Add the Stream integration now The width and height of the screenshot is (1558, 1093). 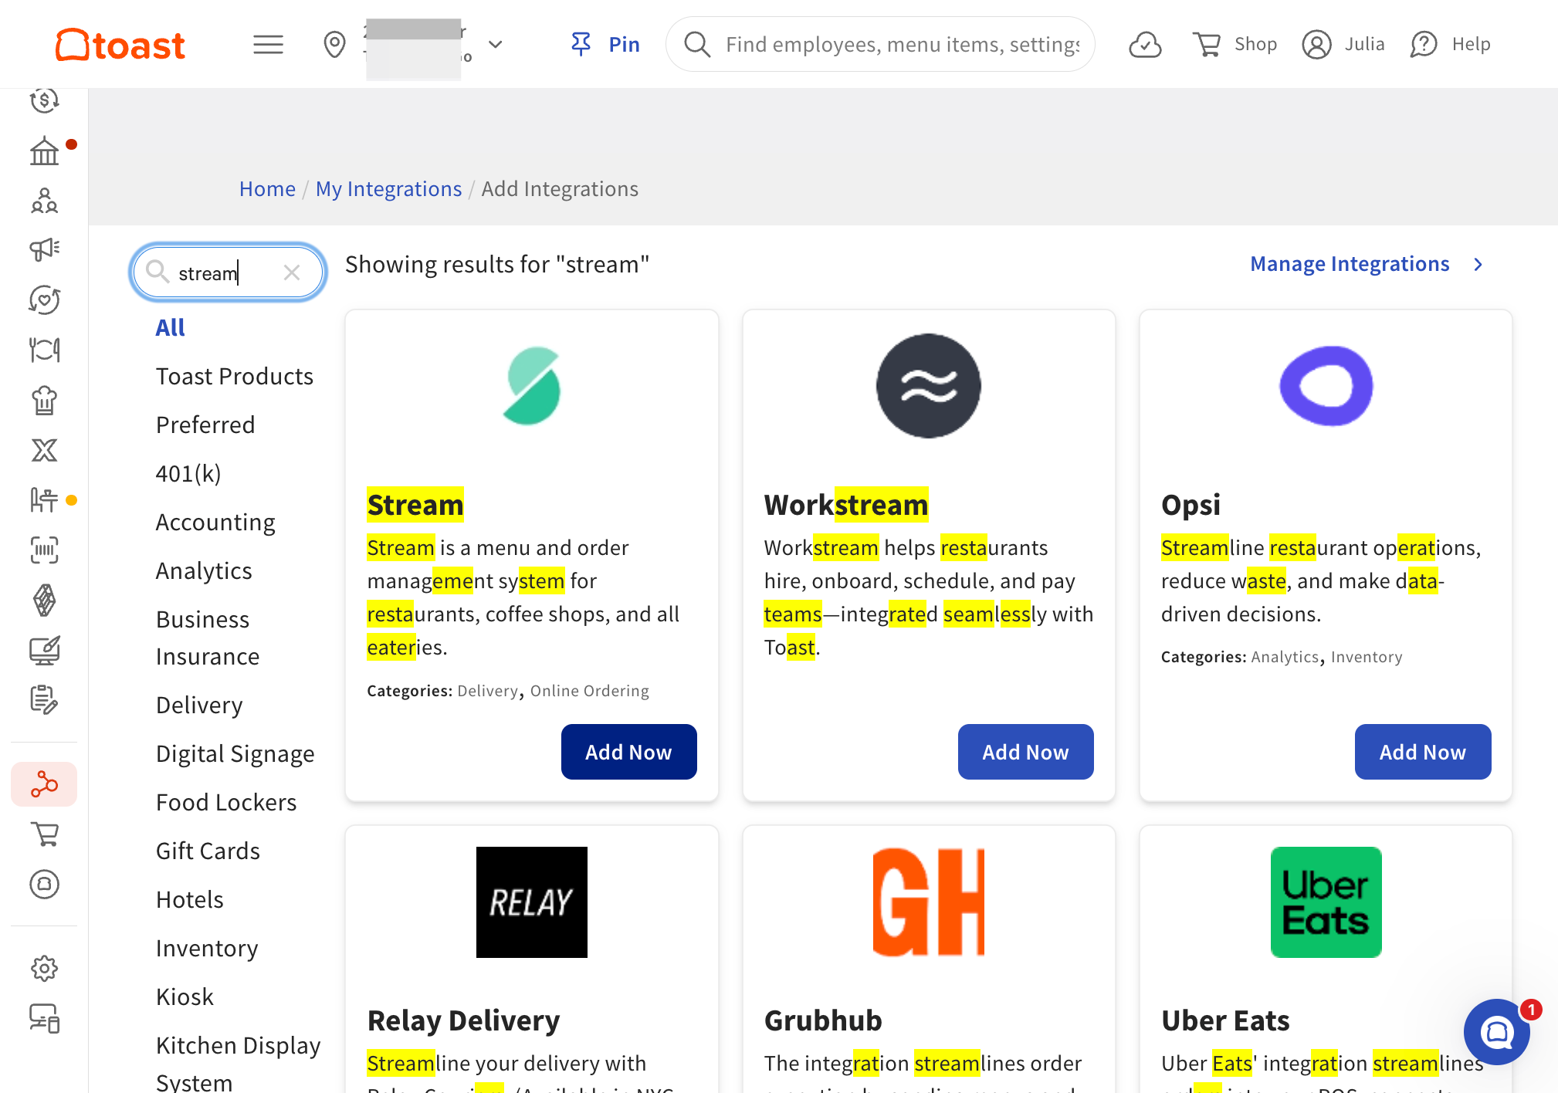point(628,752)
